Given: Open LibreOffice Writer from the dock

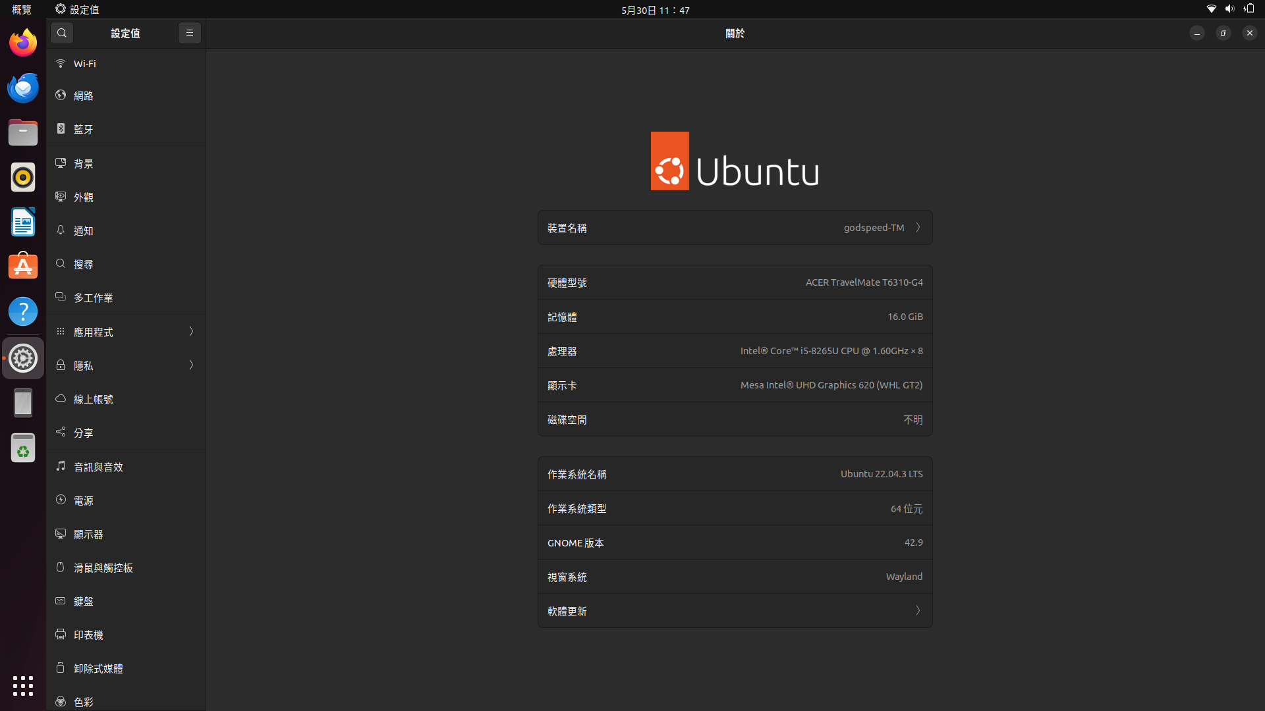Looking at the screenshot, I should 23,222.
